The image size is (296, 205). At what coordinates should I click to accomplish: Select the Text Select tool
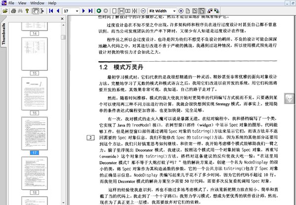[42, 11]
